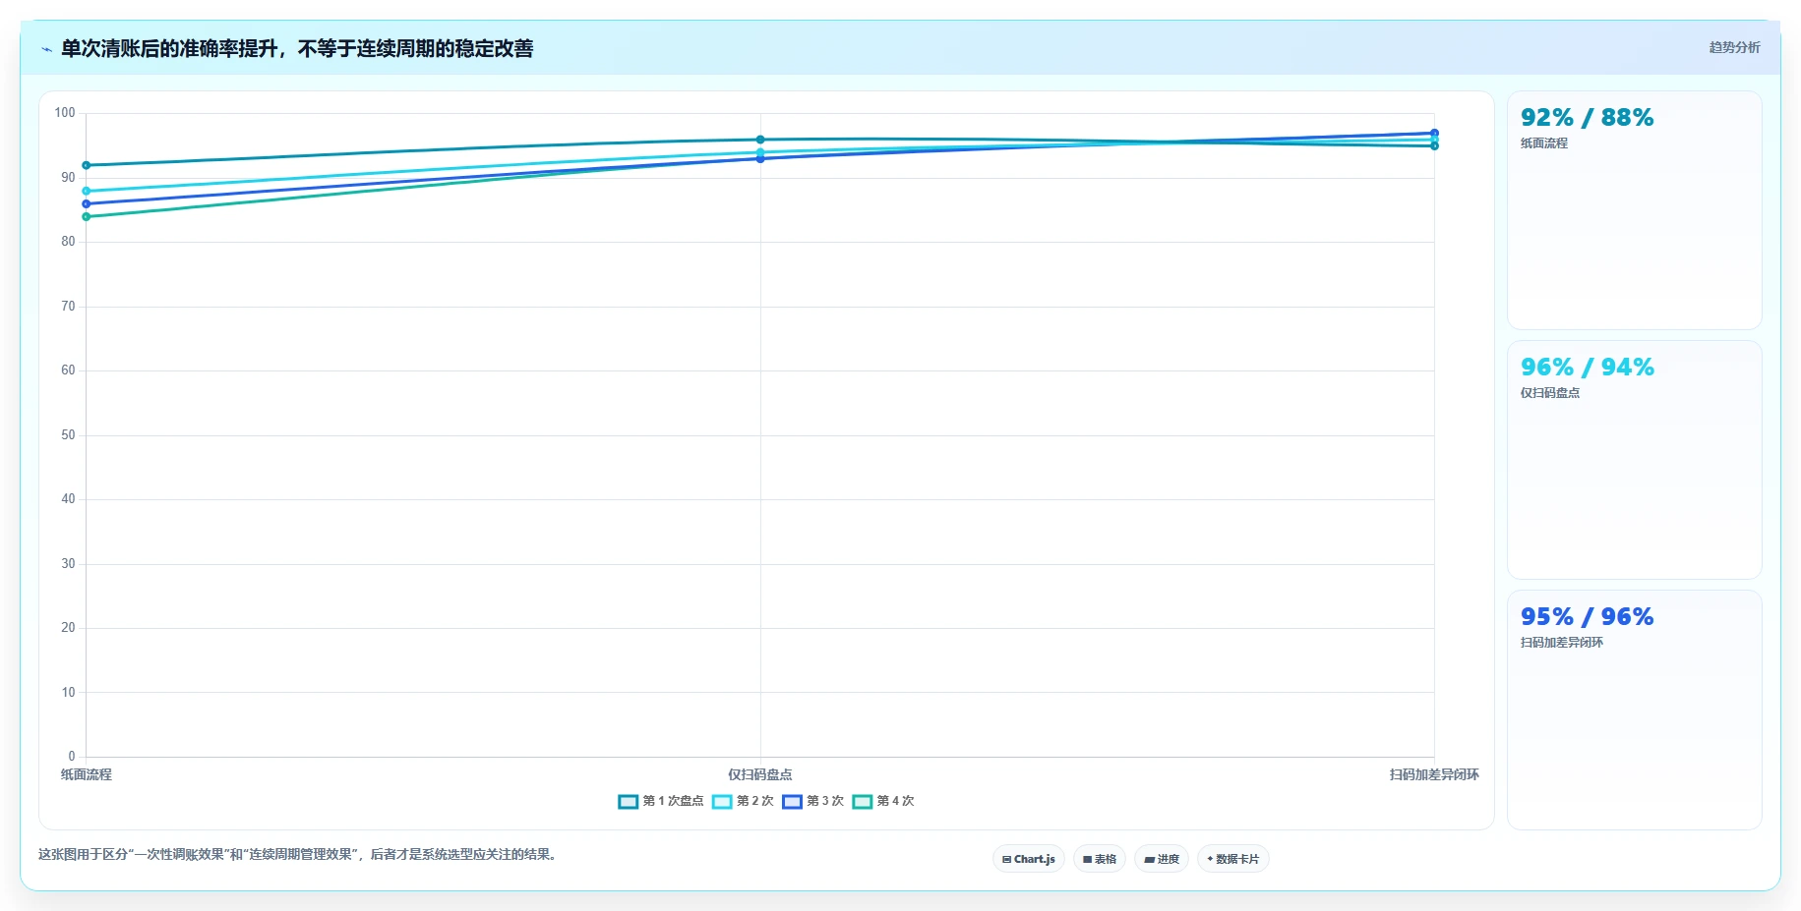Click the y-axis value 50
Screen dimensions: 1801x911
pos(68,434)
